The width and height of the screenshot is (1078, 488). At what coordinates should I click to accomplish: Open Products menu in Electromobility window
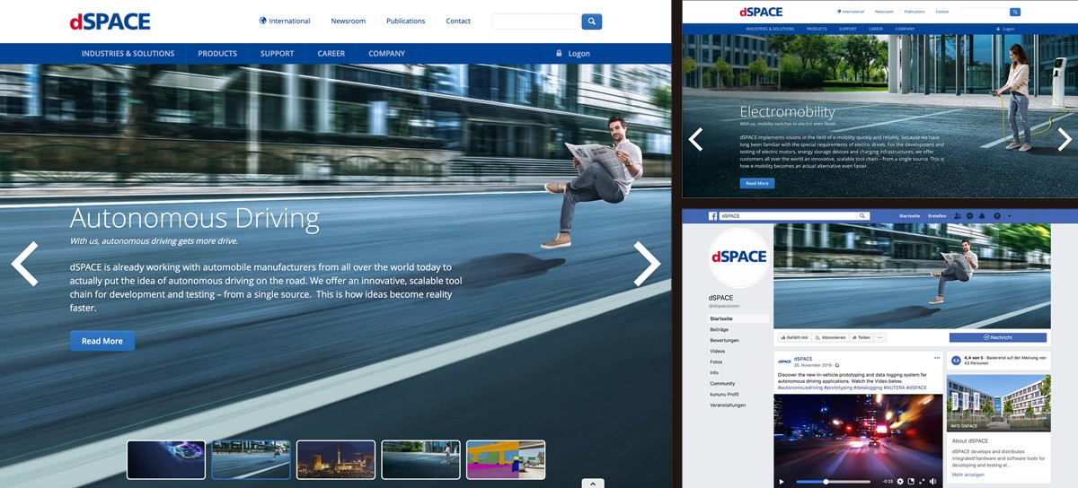click(817, 29)
